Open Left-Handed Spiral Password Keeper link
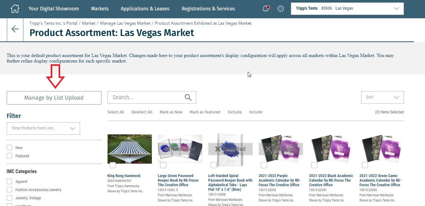 (x=230, y=183)
